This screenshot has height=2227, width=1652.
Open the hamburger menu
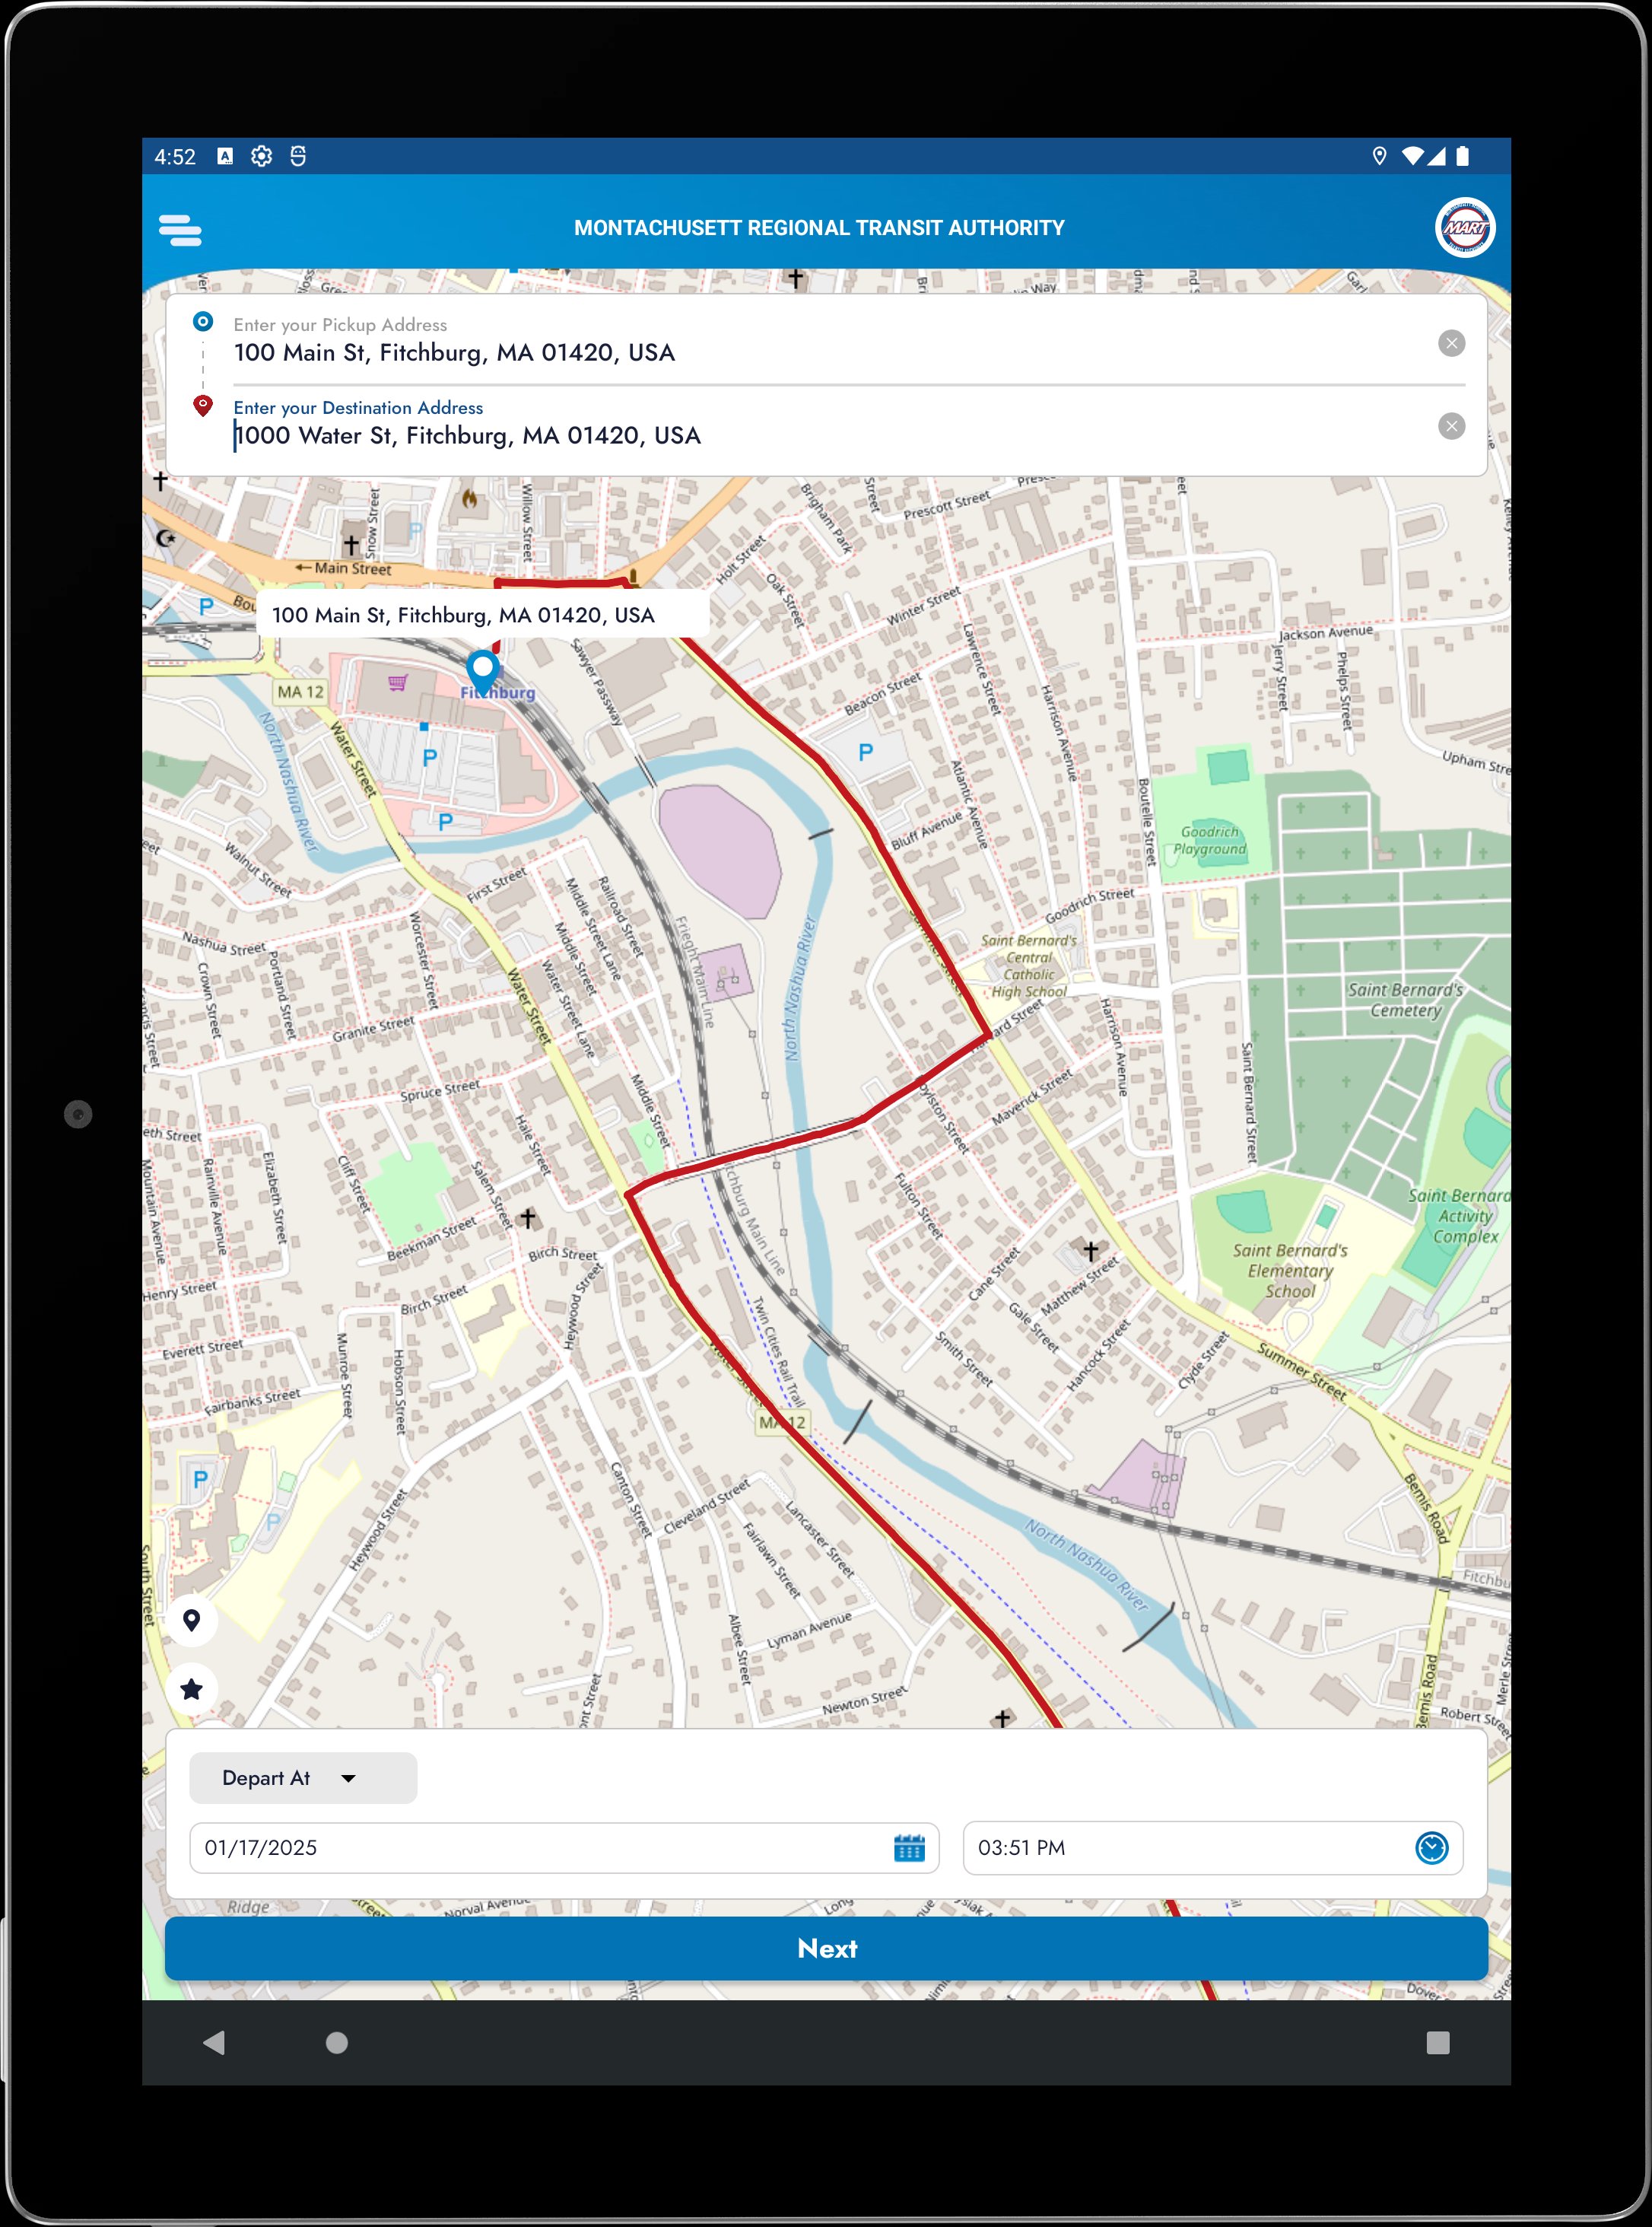click(180, 229)
